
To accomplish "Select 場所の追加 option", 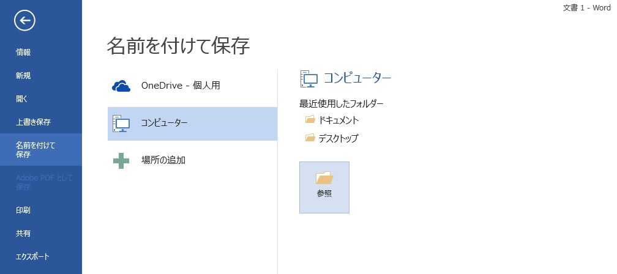I will [192, 160].
